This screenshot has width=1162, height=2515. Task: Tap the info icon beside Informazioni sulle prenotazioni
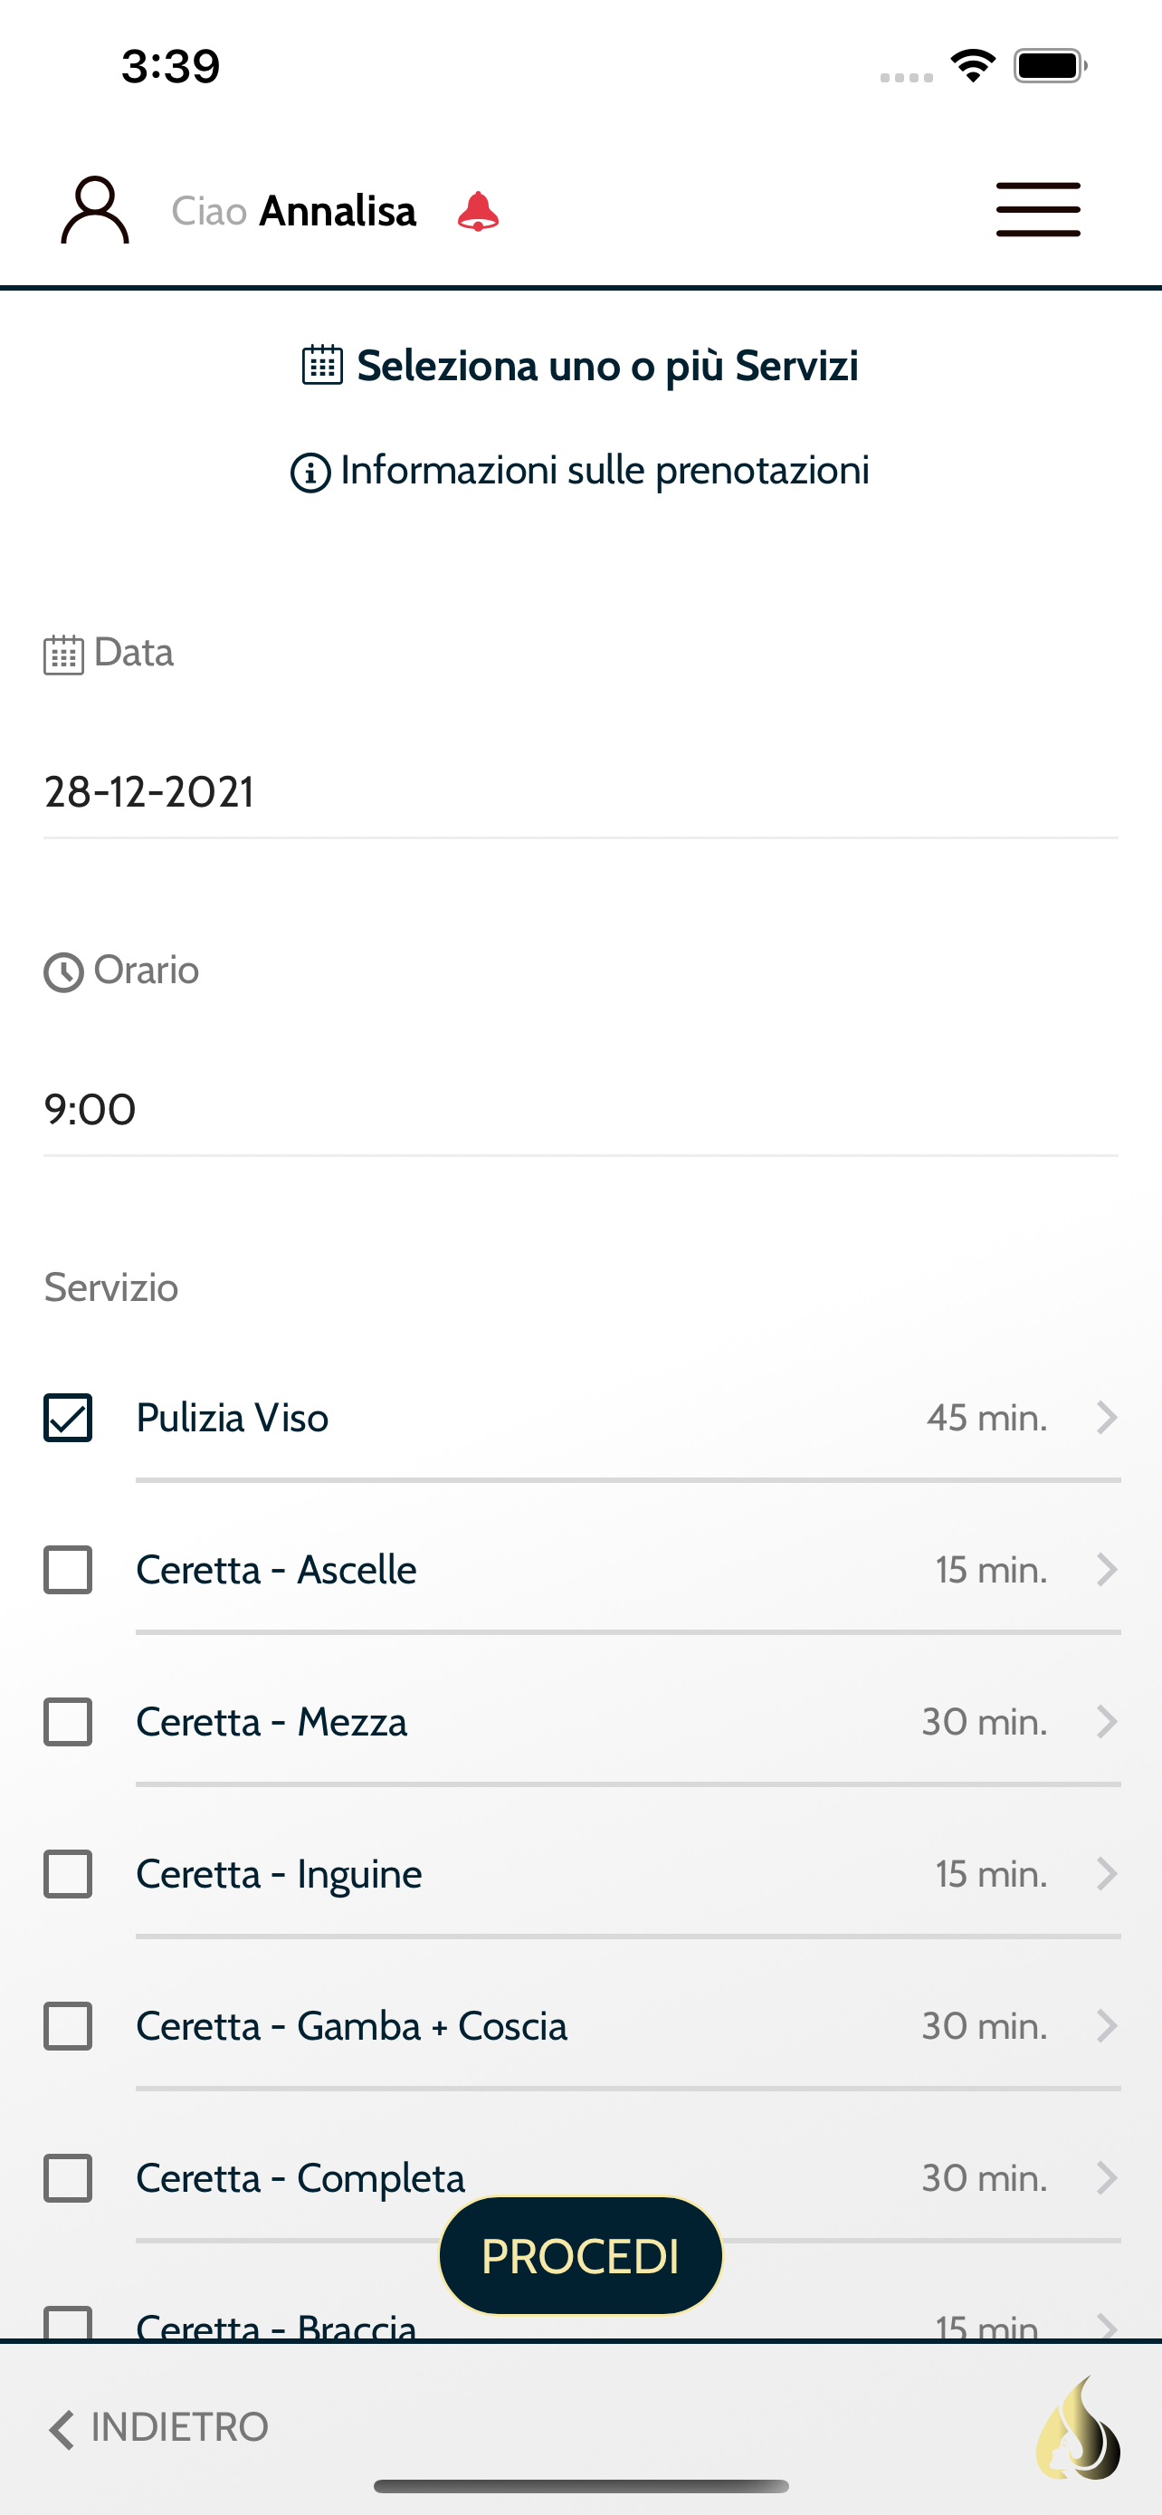pos(310,473)
